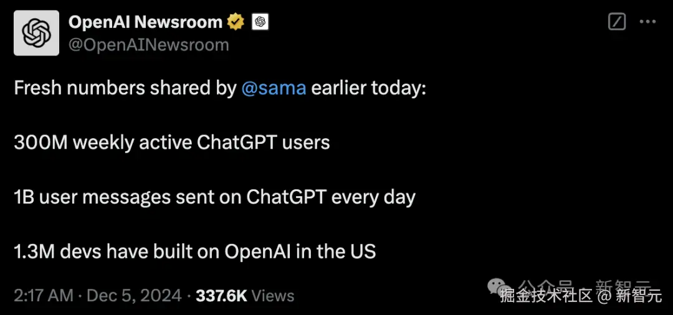Click the OpenAI logo profile avatar

point(36,33)
